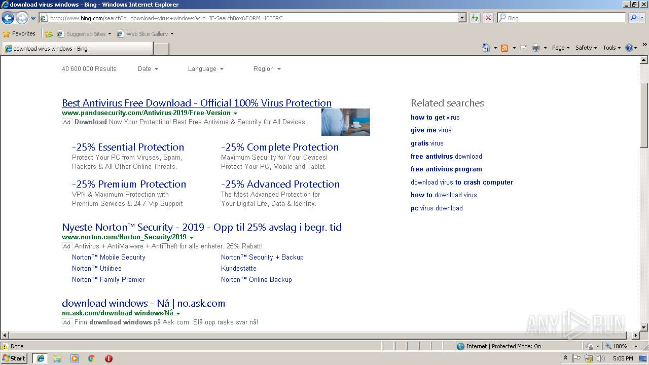Click the Refresh page icon
Screen dimensions: 649x365
click(475, 18)
